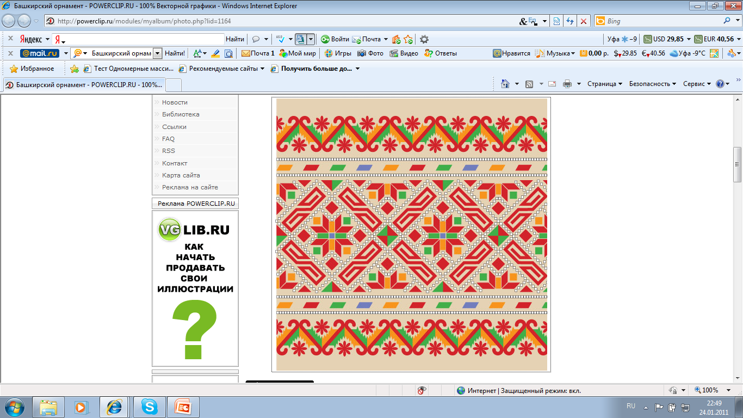Click the refresh page icon
The width and height of the screenshot is (743, 418).
point(570,21)
